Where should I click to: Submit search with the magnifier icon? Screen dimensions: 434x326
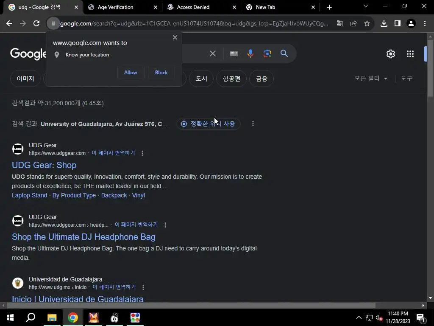284,53
